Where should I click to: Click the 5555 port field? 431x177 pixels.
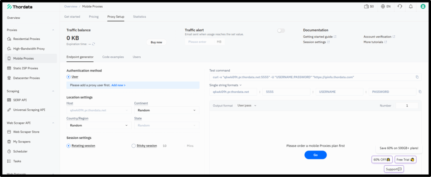point(286,92)
